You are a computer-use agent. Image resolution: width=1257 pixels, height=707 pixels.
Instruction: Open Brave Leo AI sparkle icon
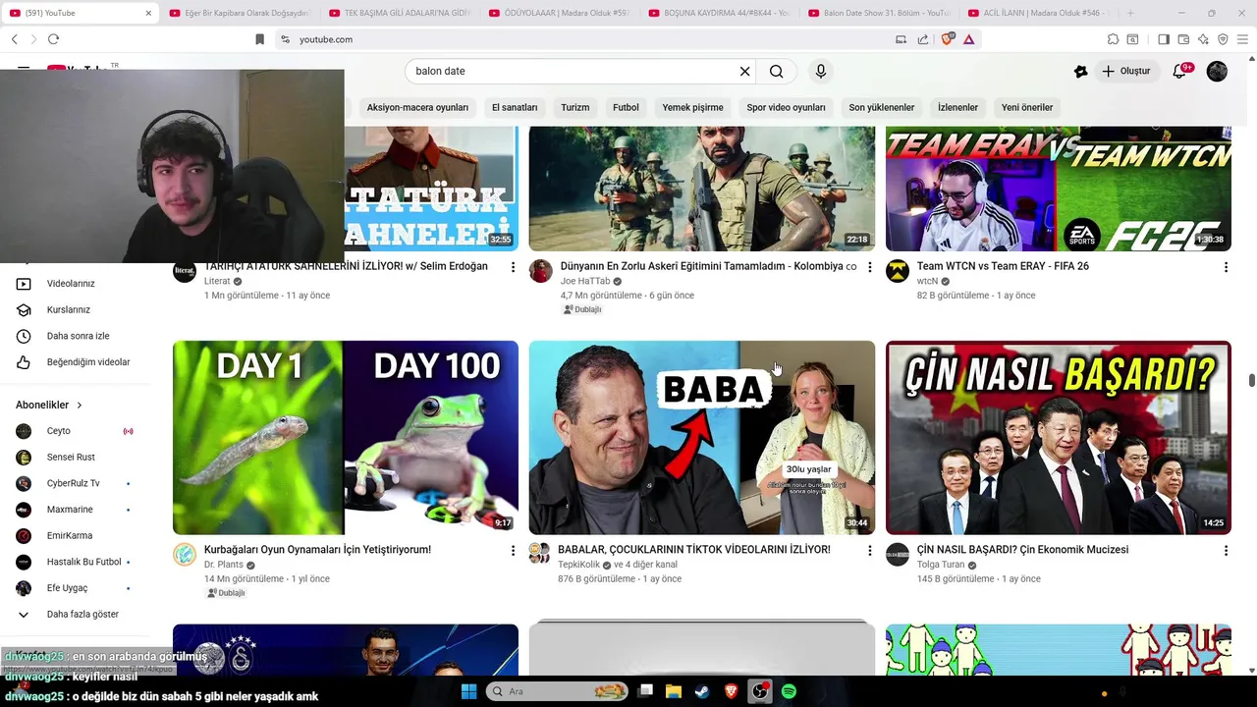coord(1203,39)
